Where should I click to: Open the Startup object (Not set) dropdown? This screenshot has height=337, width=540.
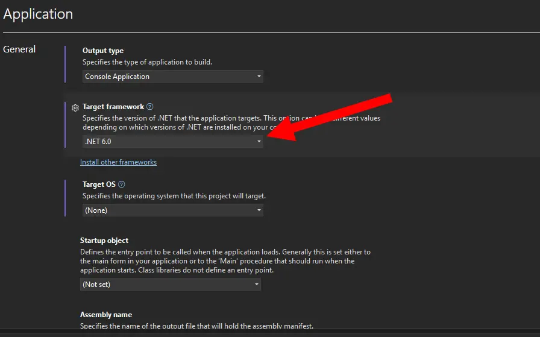(170, 285)
